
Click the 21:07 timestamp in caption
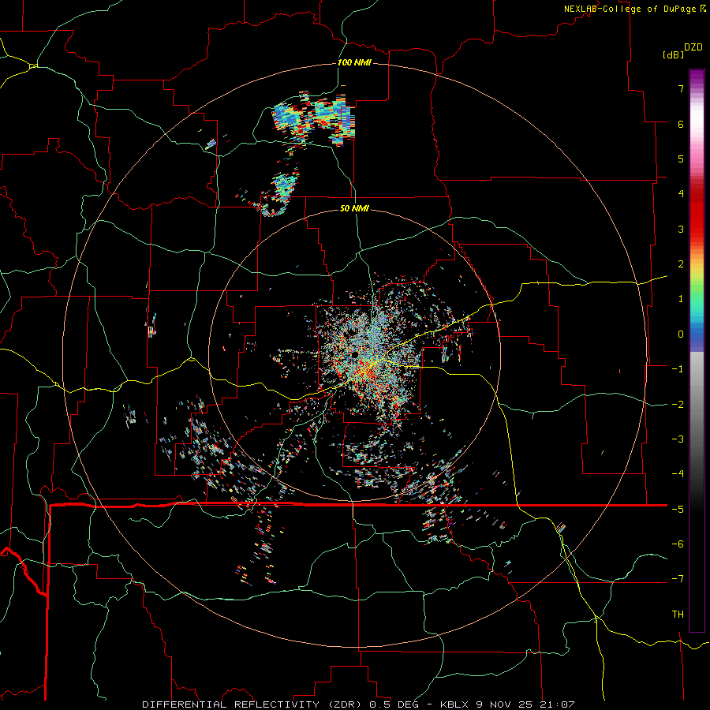coord(559,704)
